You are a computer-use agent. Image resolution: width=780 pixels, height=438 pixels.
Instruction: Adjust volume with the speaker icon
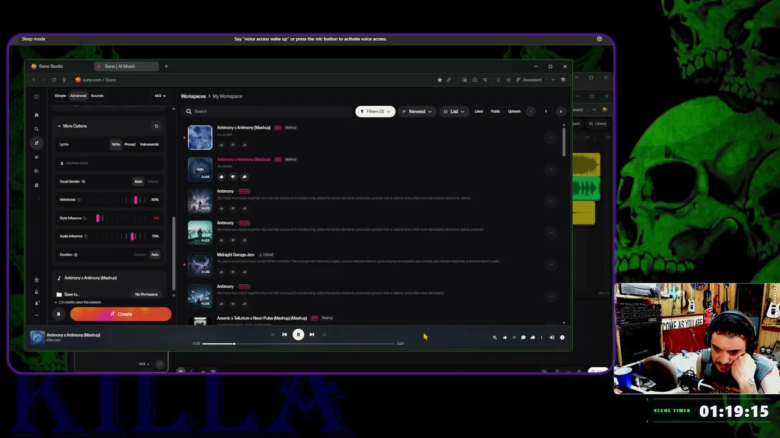point(552,338)
